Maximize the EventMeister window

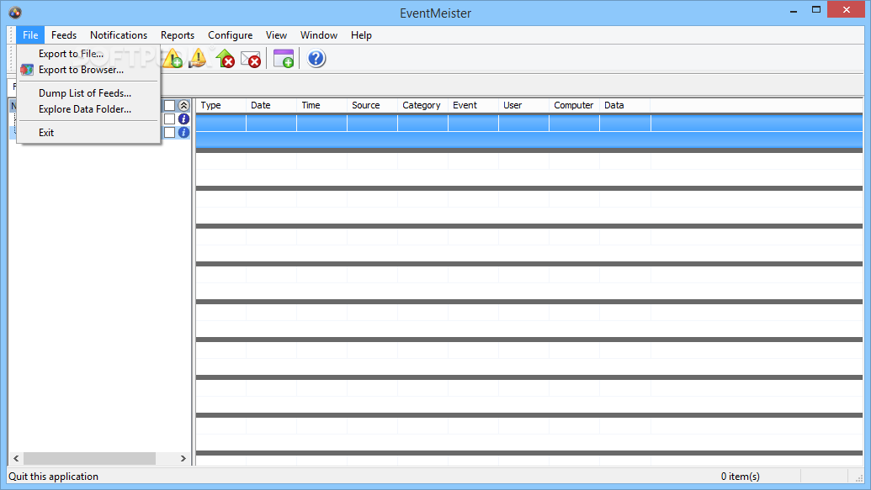click(816, 9)
